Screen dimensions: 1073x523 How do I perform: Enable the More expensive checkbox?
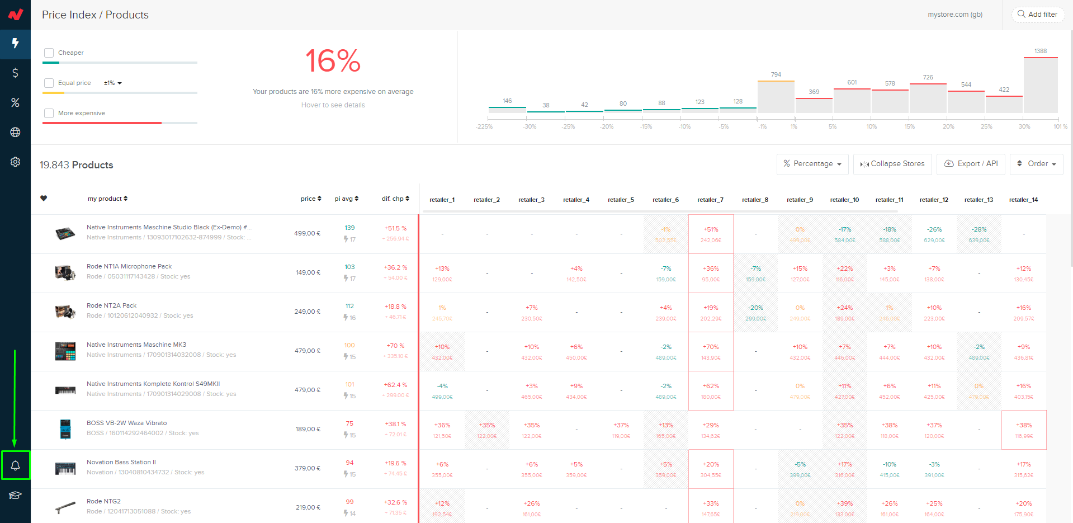click(x=49, y=113)
